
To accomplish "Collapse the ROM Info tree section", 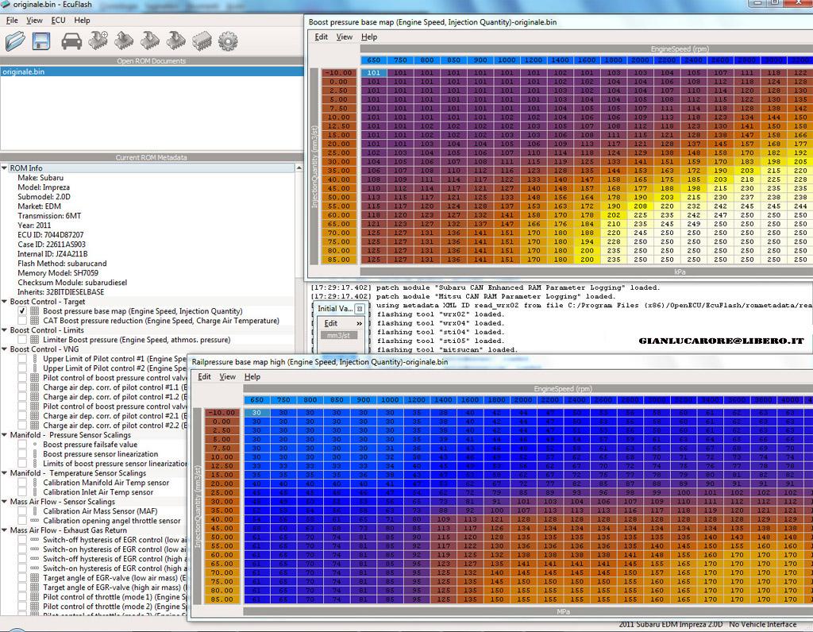I will 5,168.
